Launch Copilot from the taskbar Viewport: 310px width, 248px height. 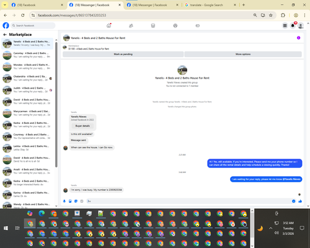pyautogui.click(x=30, y=213)
